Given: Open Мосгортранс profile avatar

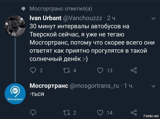Looking at the screenshot, I should point(14,93).
